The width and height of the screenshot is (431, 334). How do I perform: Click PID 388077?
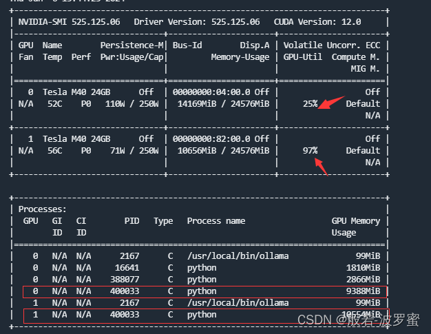125,280
